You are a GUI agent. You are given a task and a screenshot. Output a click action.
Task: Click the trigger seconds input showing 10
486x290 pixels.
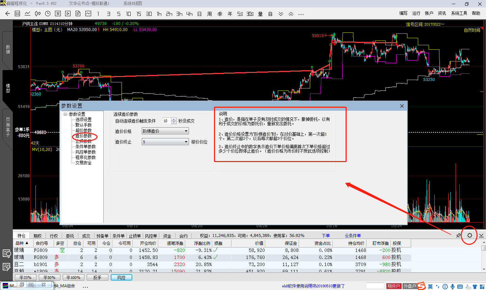[x=167, y=121]
